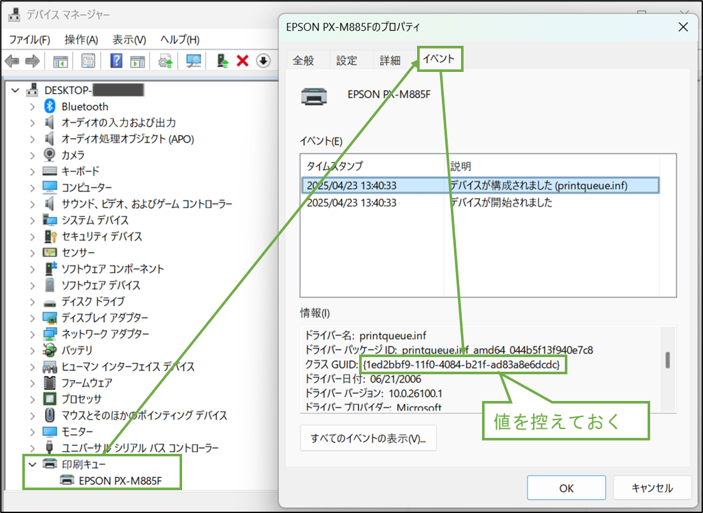
Task: Click the ファームウェア icon
Action: (x=50, y=383)
